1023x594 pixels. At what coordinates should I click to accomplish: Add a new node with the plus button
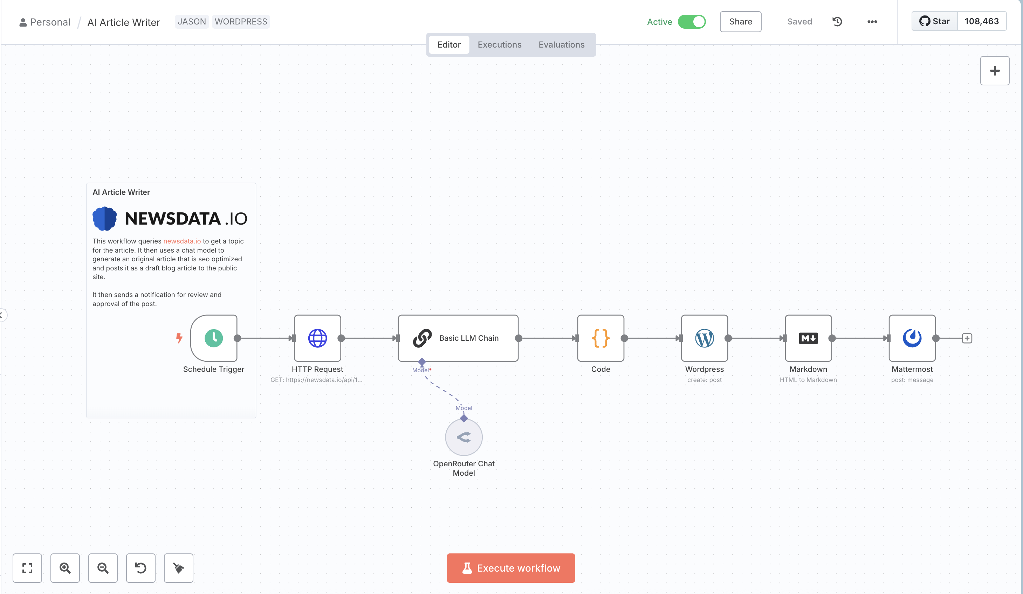tap(995, 71)
